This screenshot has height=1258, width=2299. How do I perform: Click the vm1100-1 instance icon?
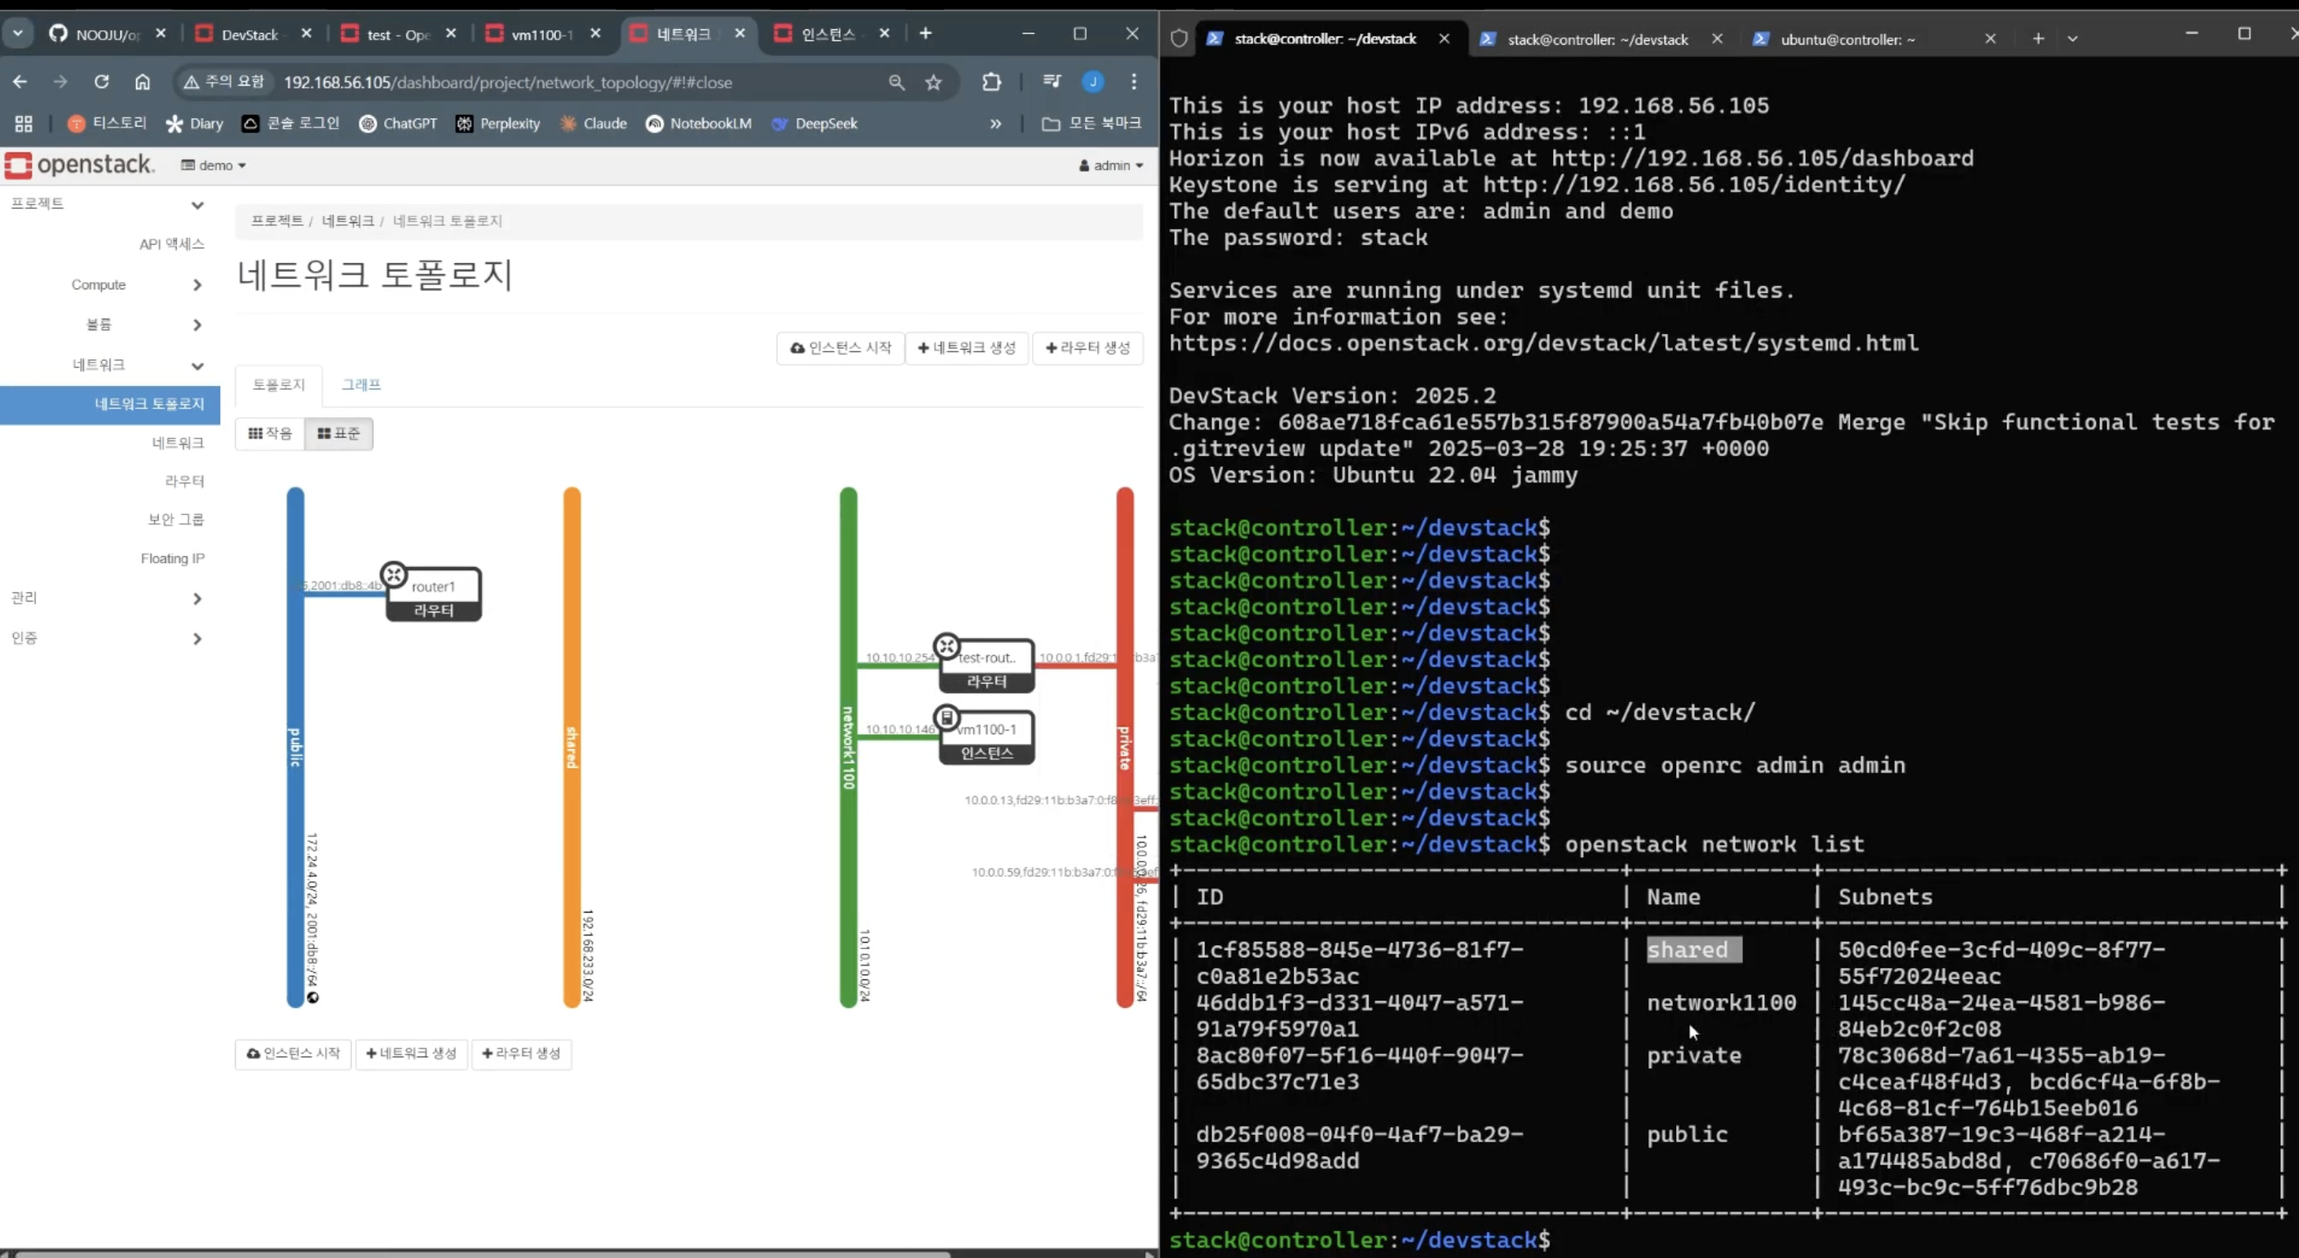coord(947,717)
